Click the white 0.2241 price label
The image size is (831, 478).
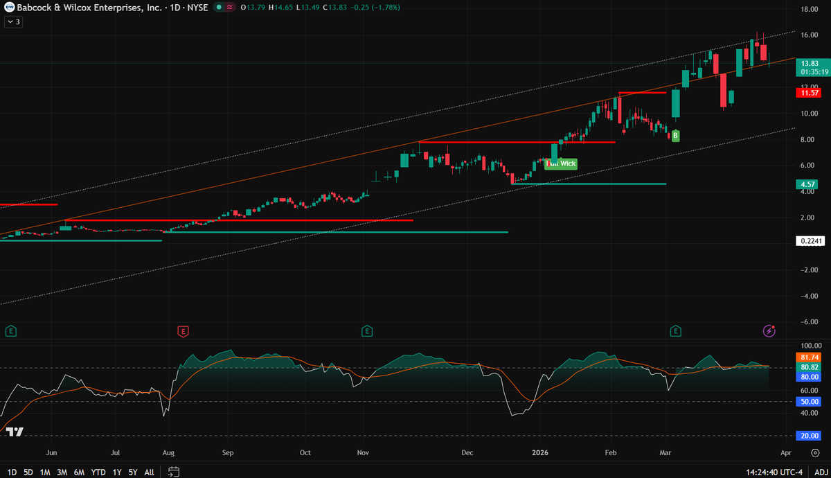tap(810, 241)
